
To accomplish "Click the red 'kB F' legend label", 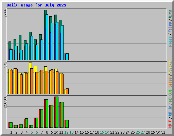I will click(170, 124).
